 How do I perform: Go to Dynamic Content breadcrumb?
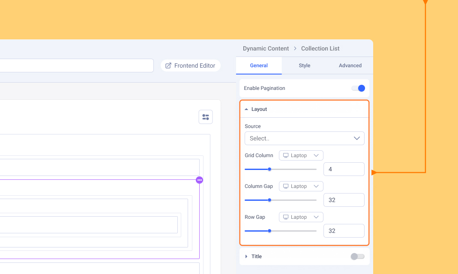[x=266, y=49]
